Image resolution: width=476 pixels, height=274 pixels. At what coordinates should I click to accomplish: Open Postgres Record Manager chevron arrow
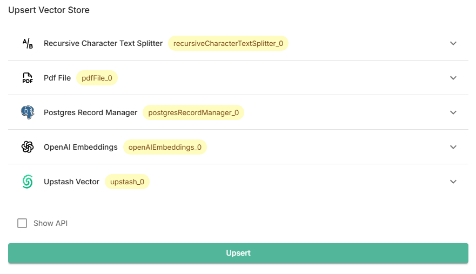point(453,112)
